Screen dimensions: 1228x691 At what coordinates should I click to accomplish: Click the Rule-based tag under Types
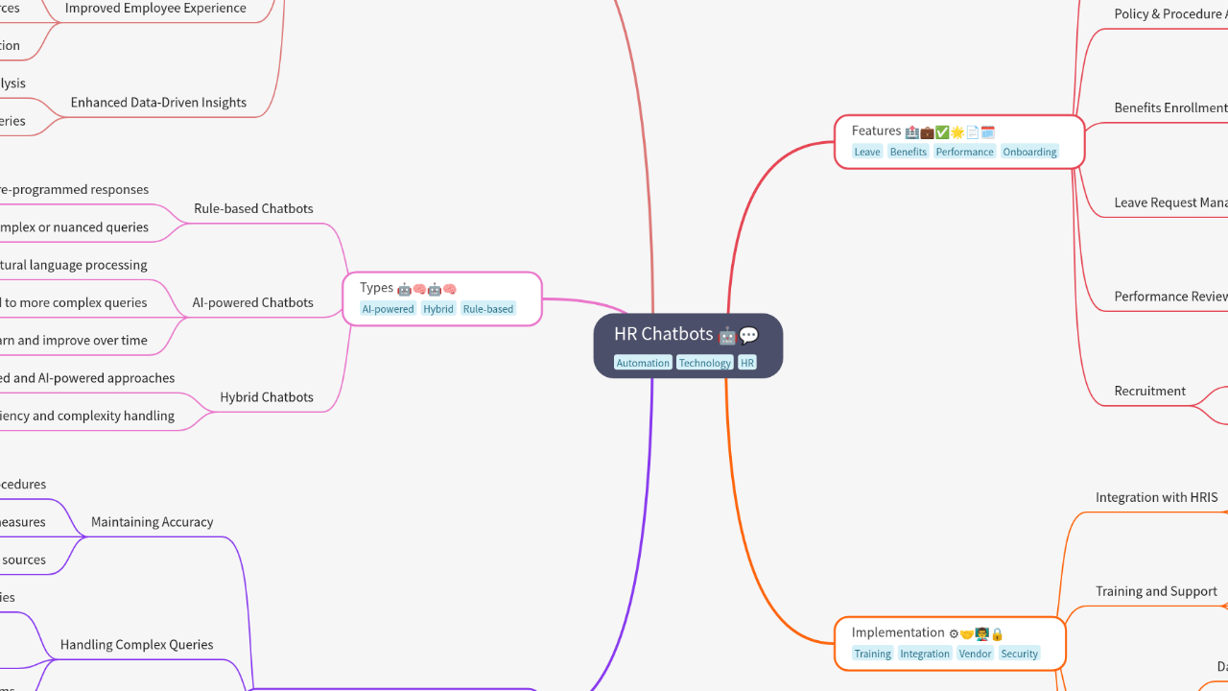coord(488,309)
